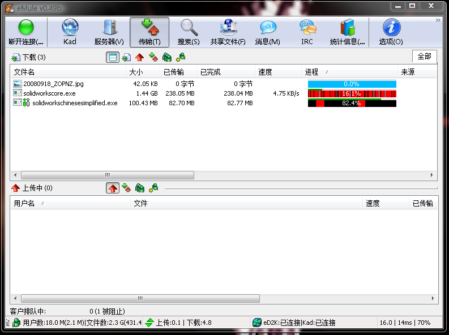The height and width of the screenshot is (335, 449).
Task: Click the 0.0% progress bar
Action: click(352, 84)
